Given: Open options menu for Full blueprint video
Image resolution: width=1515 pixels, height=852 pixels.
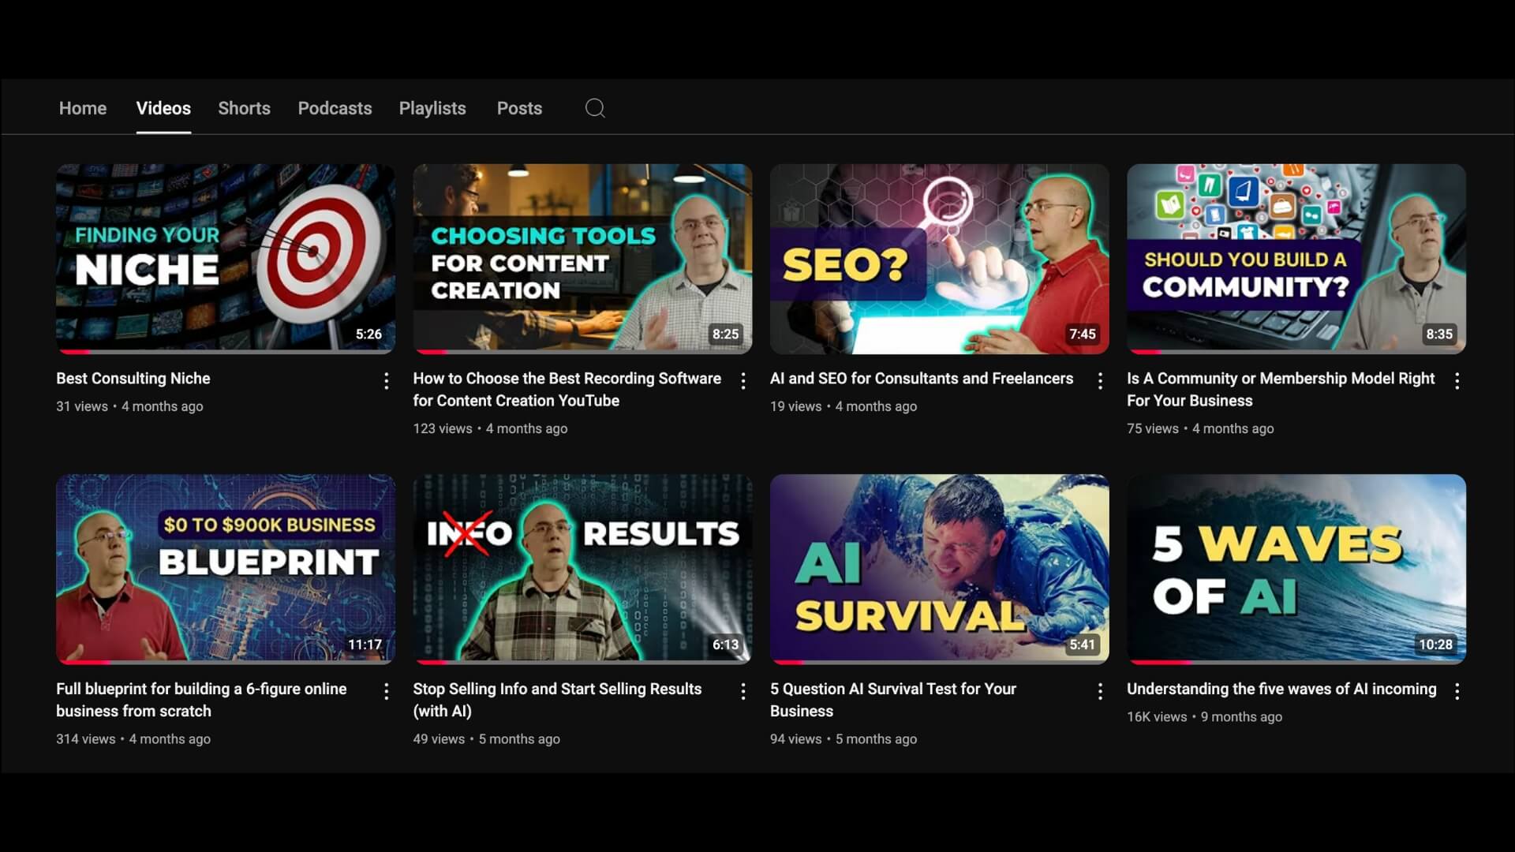Looking at the screenshot, I should coord(386,692).
